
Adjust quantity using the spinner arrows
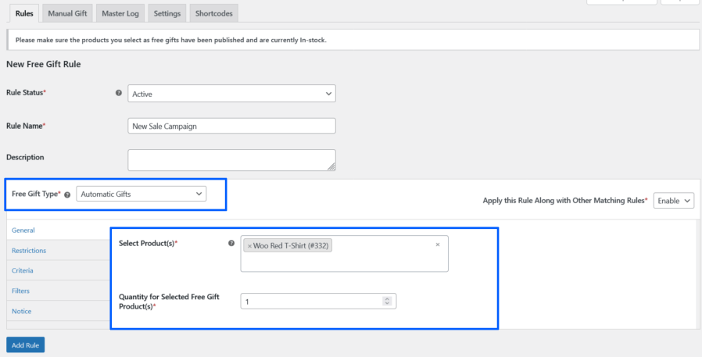tap(387, 301)
